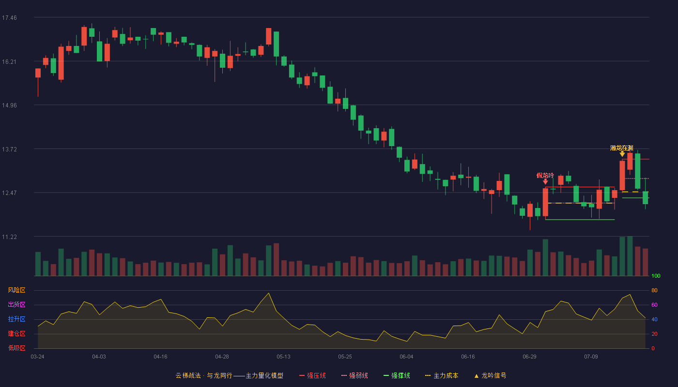This screenshot has height=387, width=678.
Task: Toggle the 强弱线 legend entry
Action: click(x=354, y=375)
